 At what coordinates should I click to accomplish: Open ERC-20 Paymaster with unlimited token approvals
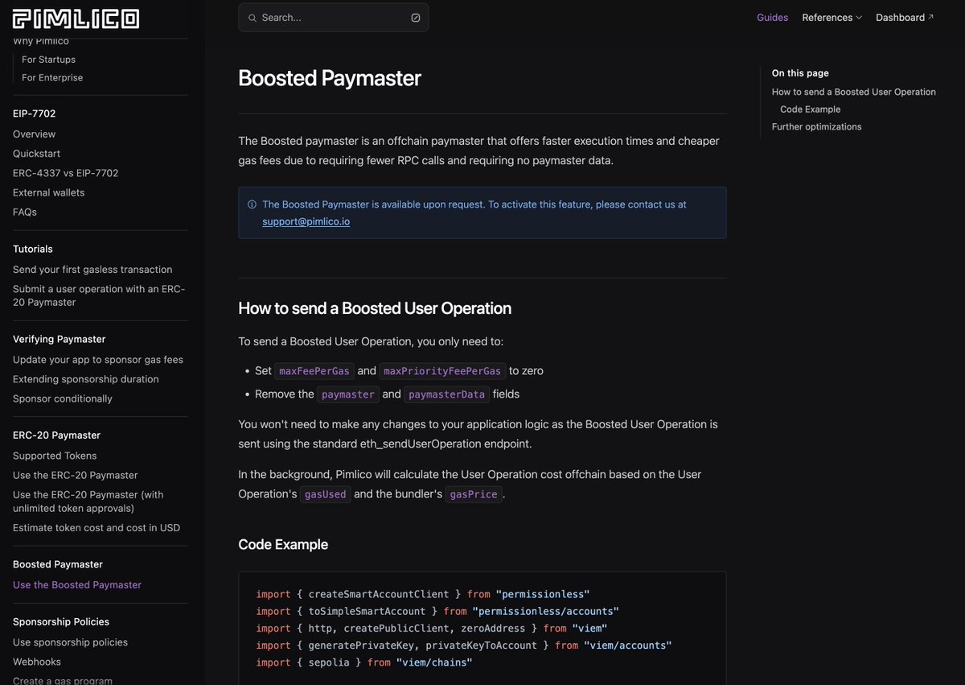click(88, 501)
